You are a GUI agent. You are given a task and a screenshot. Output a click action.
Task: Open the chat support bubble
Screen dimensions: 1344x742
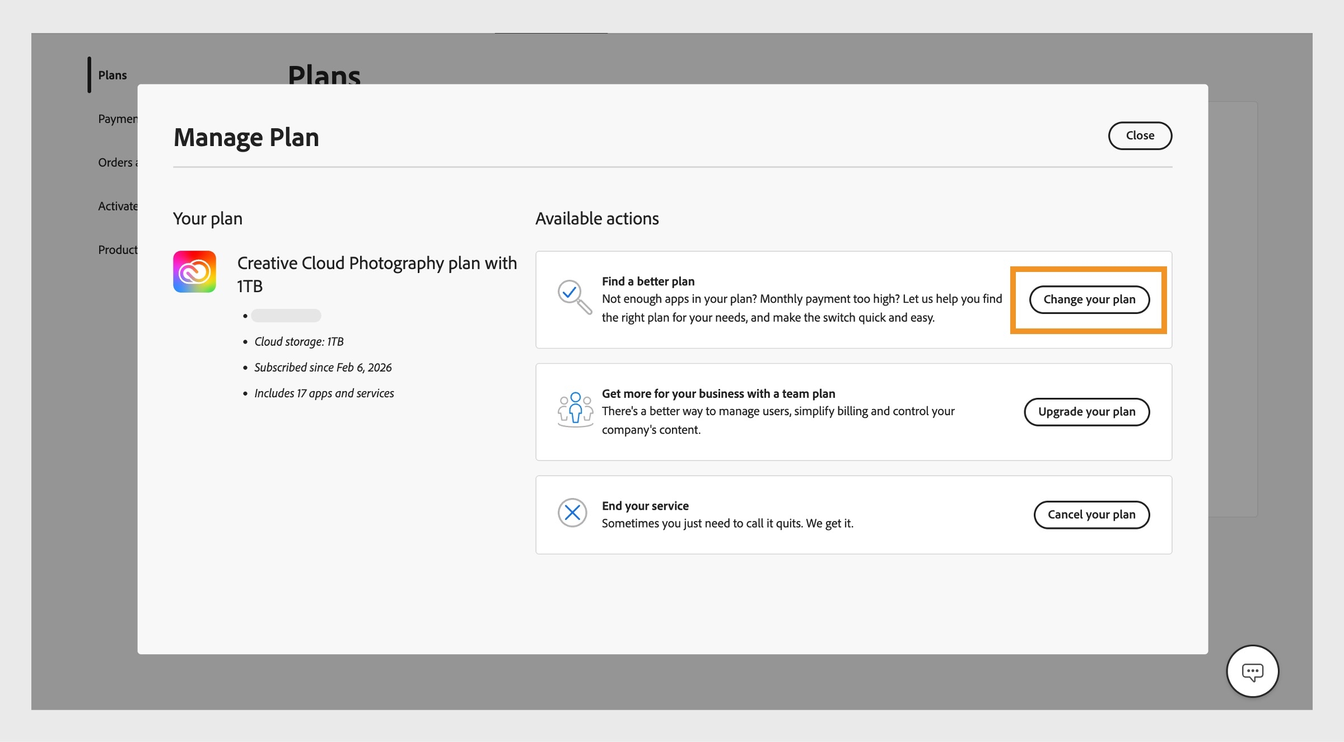[x=1253, y=671]
